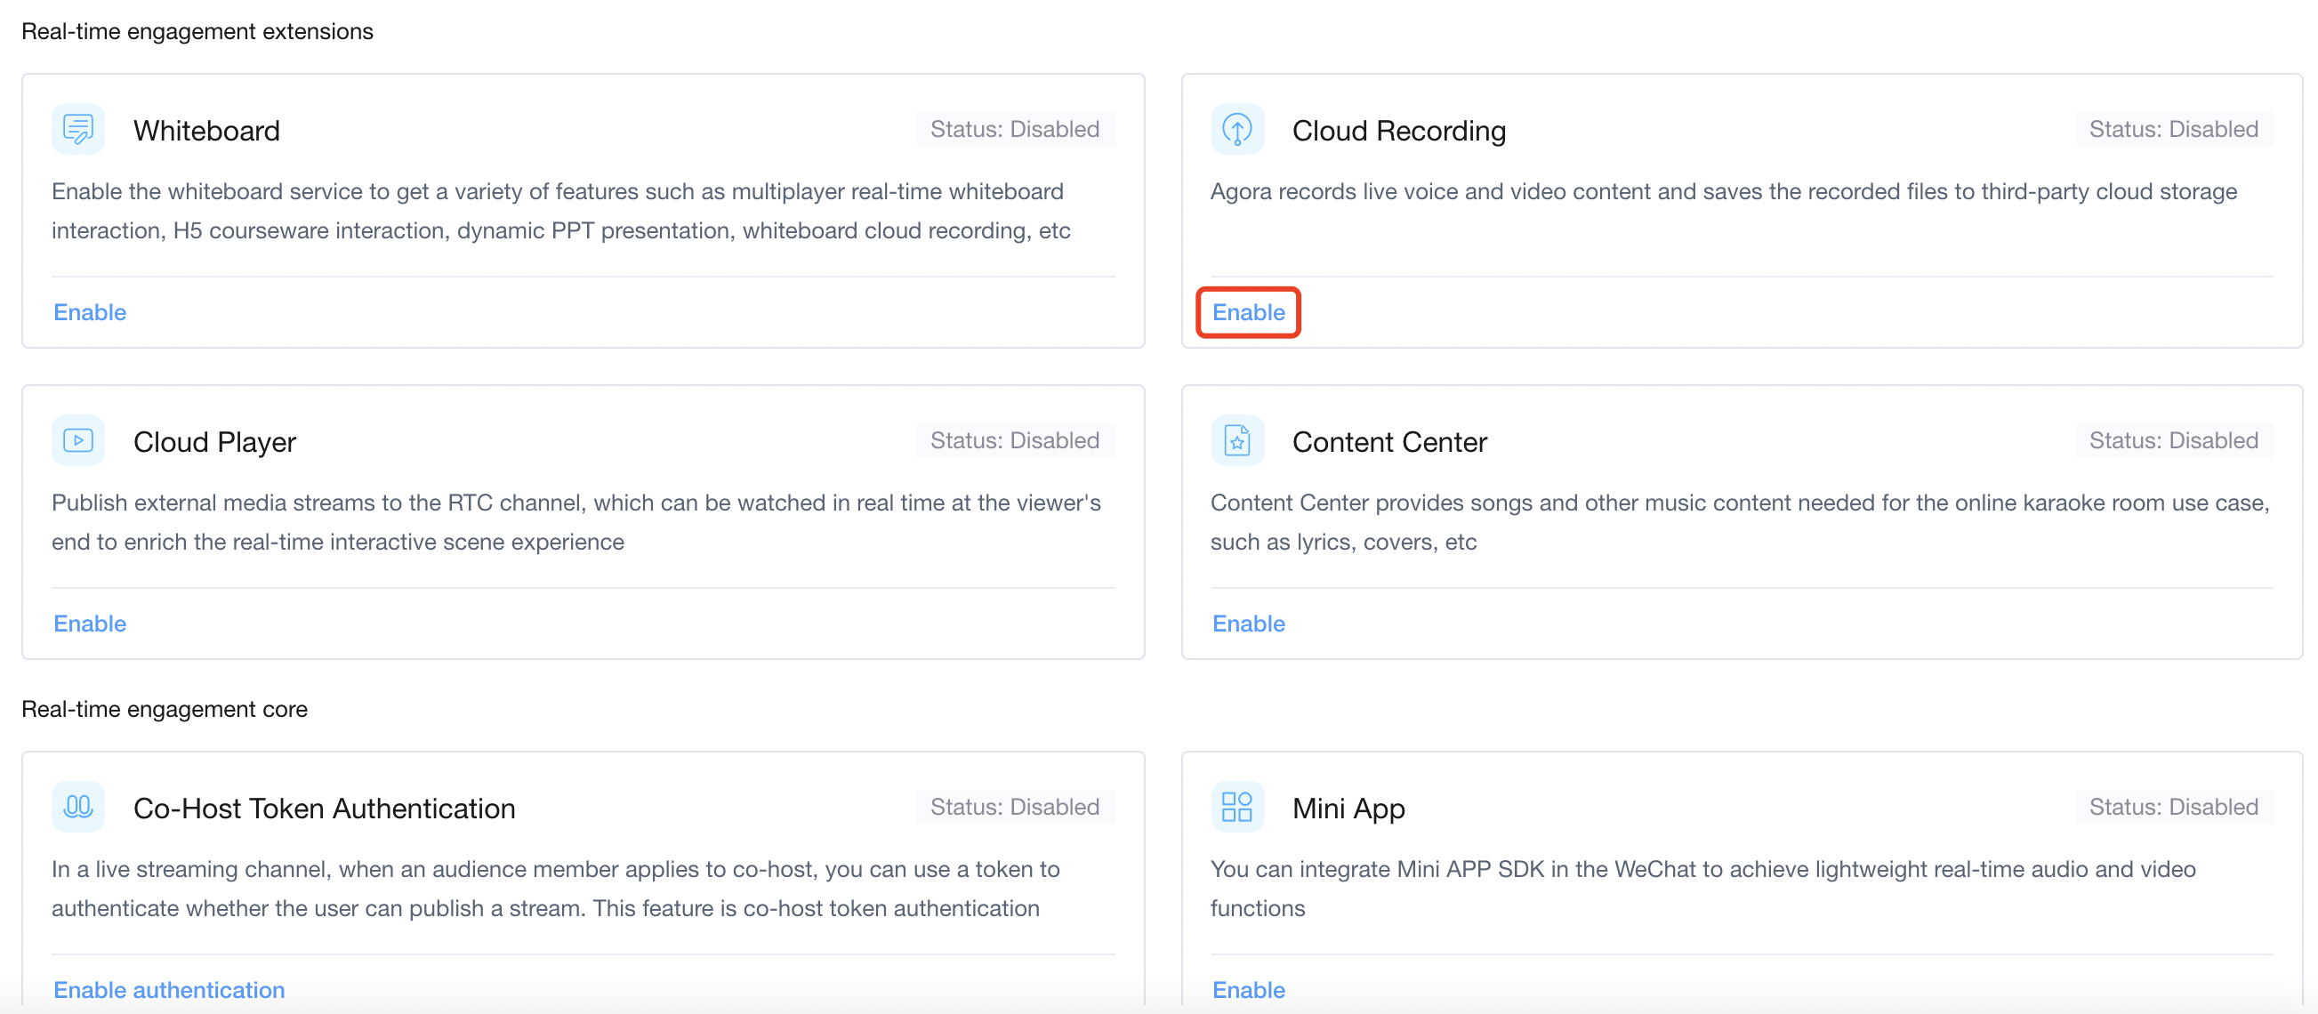Click the Content Center document star icon
2318x1014 pixels.
(1237, 441)
